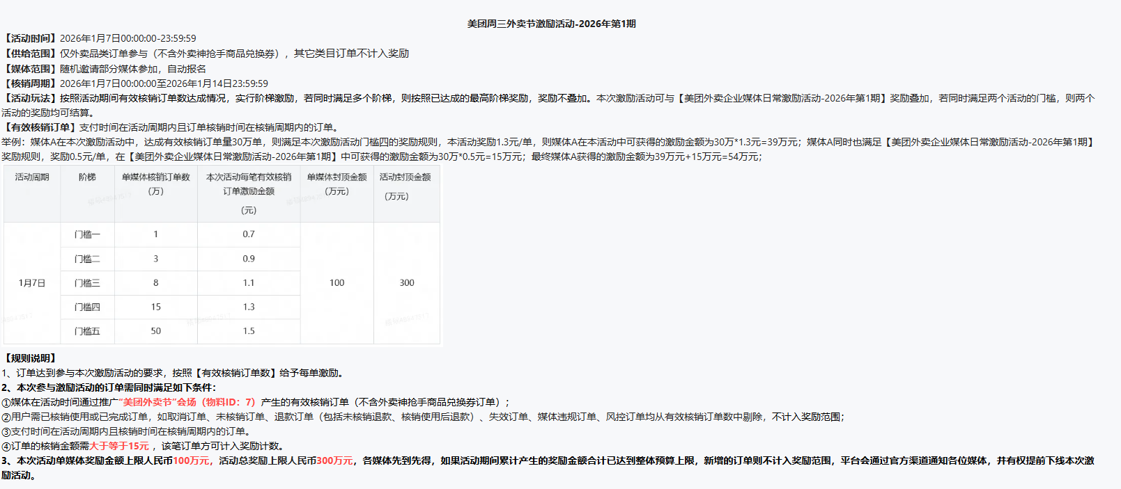Click the 100 single-media cap cell
Viewport: 1121px width, 489px height.
pos(337,283)
